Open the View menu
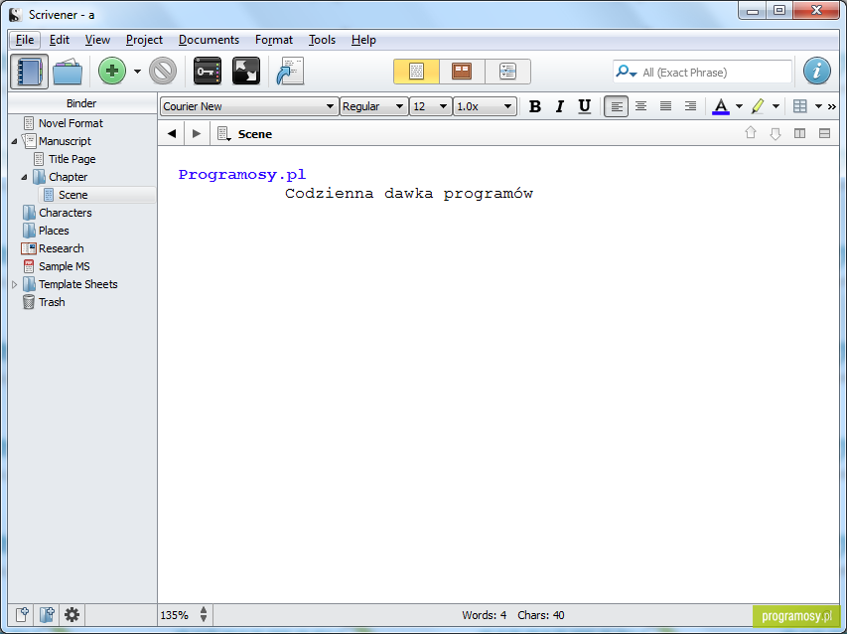This screenshot has width=847, height=634. [x=97, y=40]
